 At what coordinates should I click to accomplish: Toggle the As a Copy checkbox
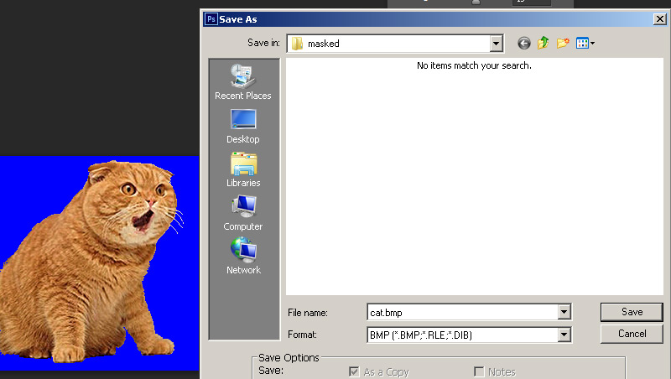354,371
